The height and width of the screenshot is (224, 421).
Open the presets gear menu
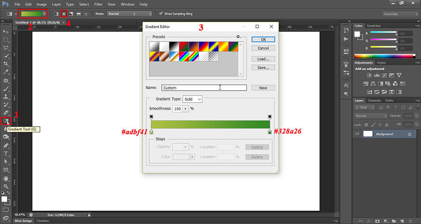tap(238, 36)
